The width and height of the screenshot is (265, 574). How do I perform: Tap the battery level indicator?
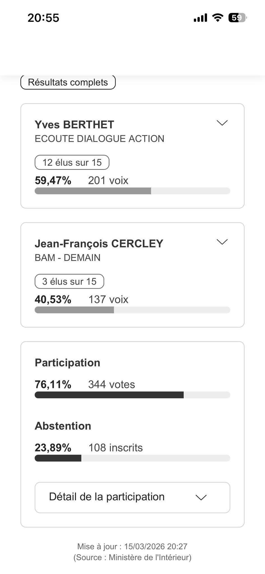pos(237,18)
